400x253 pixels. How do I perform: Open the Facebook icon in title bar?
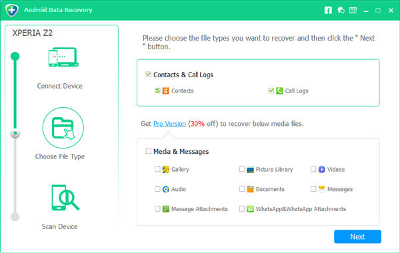pos(328,11)
